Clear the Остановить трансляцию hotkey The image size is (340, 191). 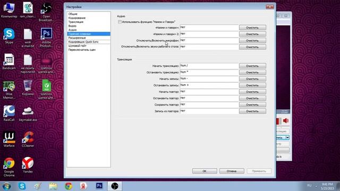[x=252, y=72]
